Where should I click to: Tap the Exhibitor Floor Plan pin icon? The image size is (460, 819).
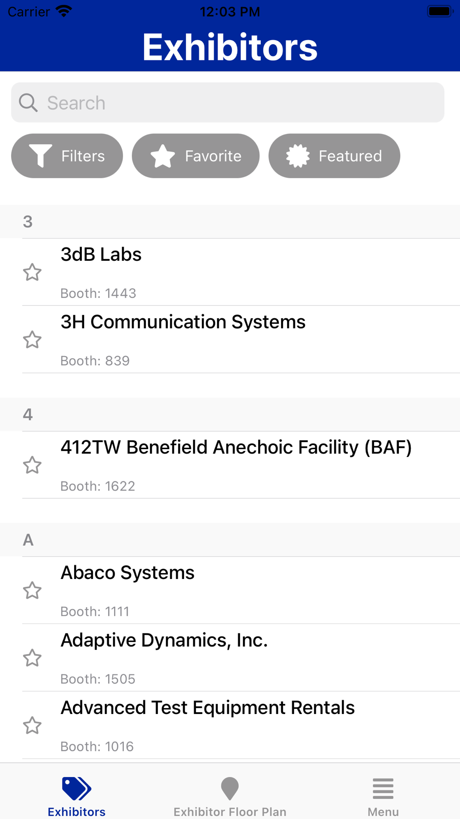[x=230, y=789]
